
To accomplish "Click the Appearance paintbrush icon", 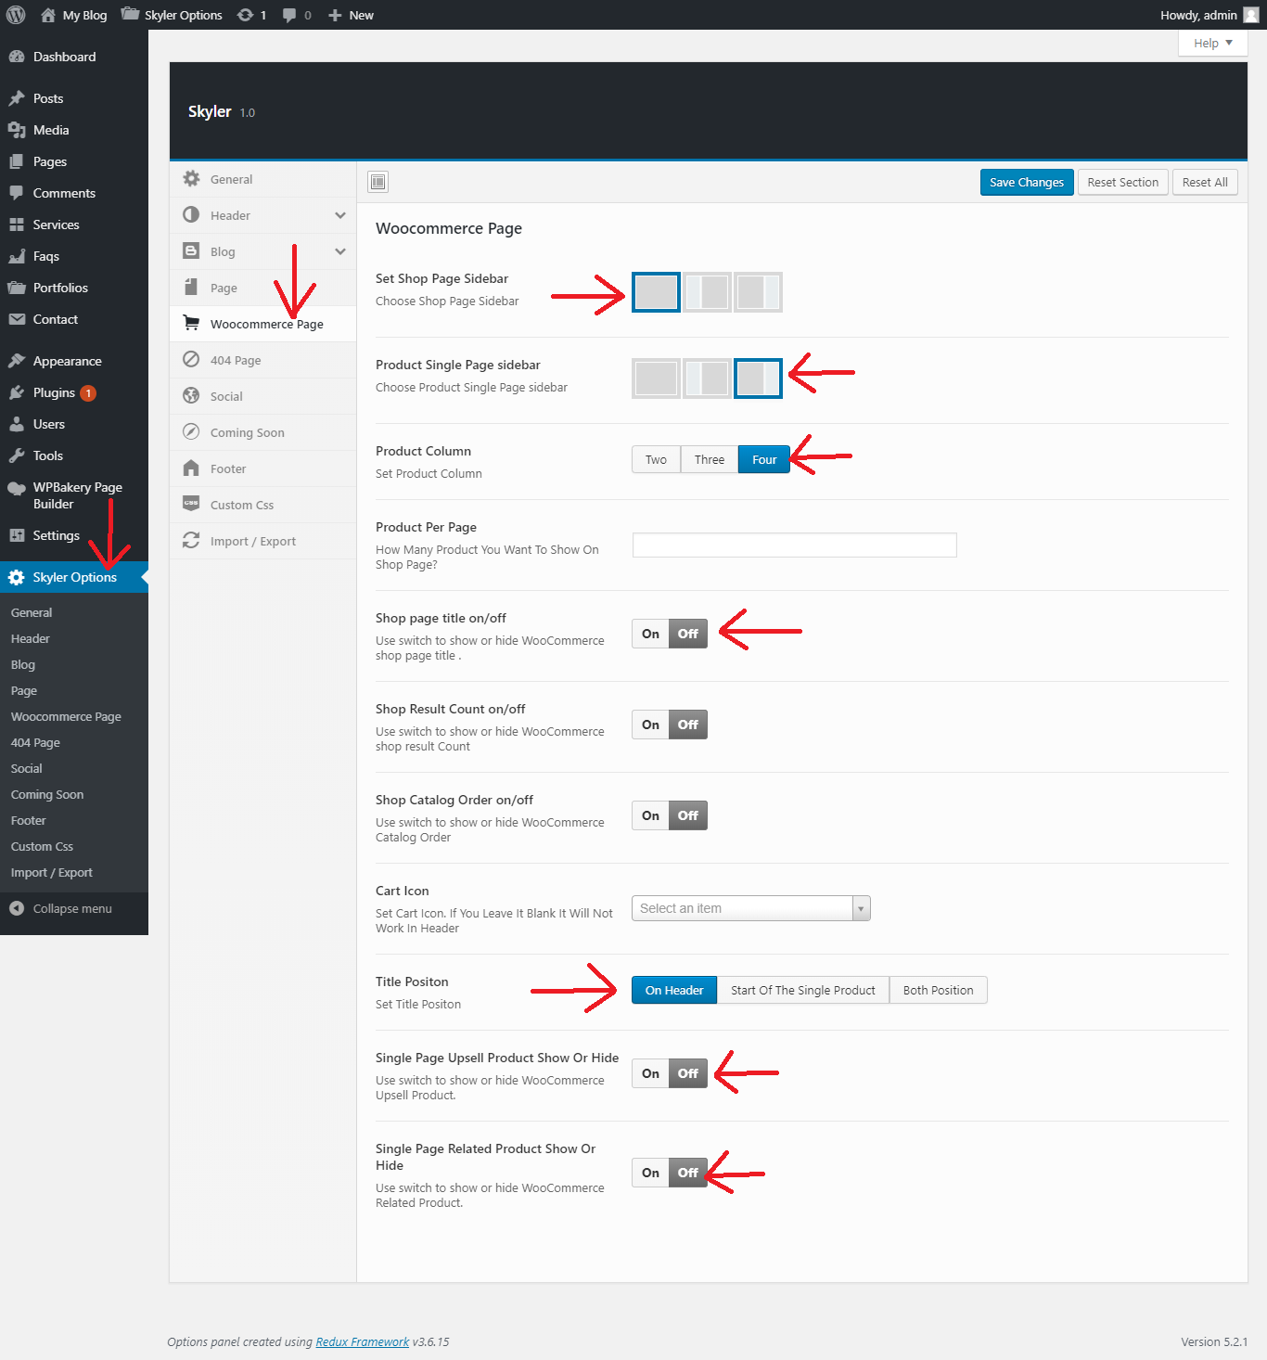I will click(x=16, y=361).
